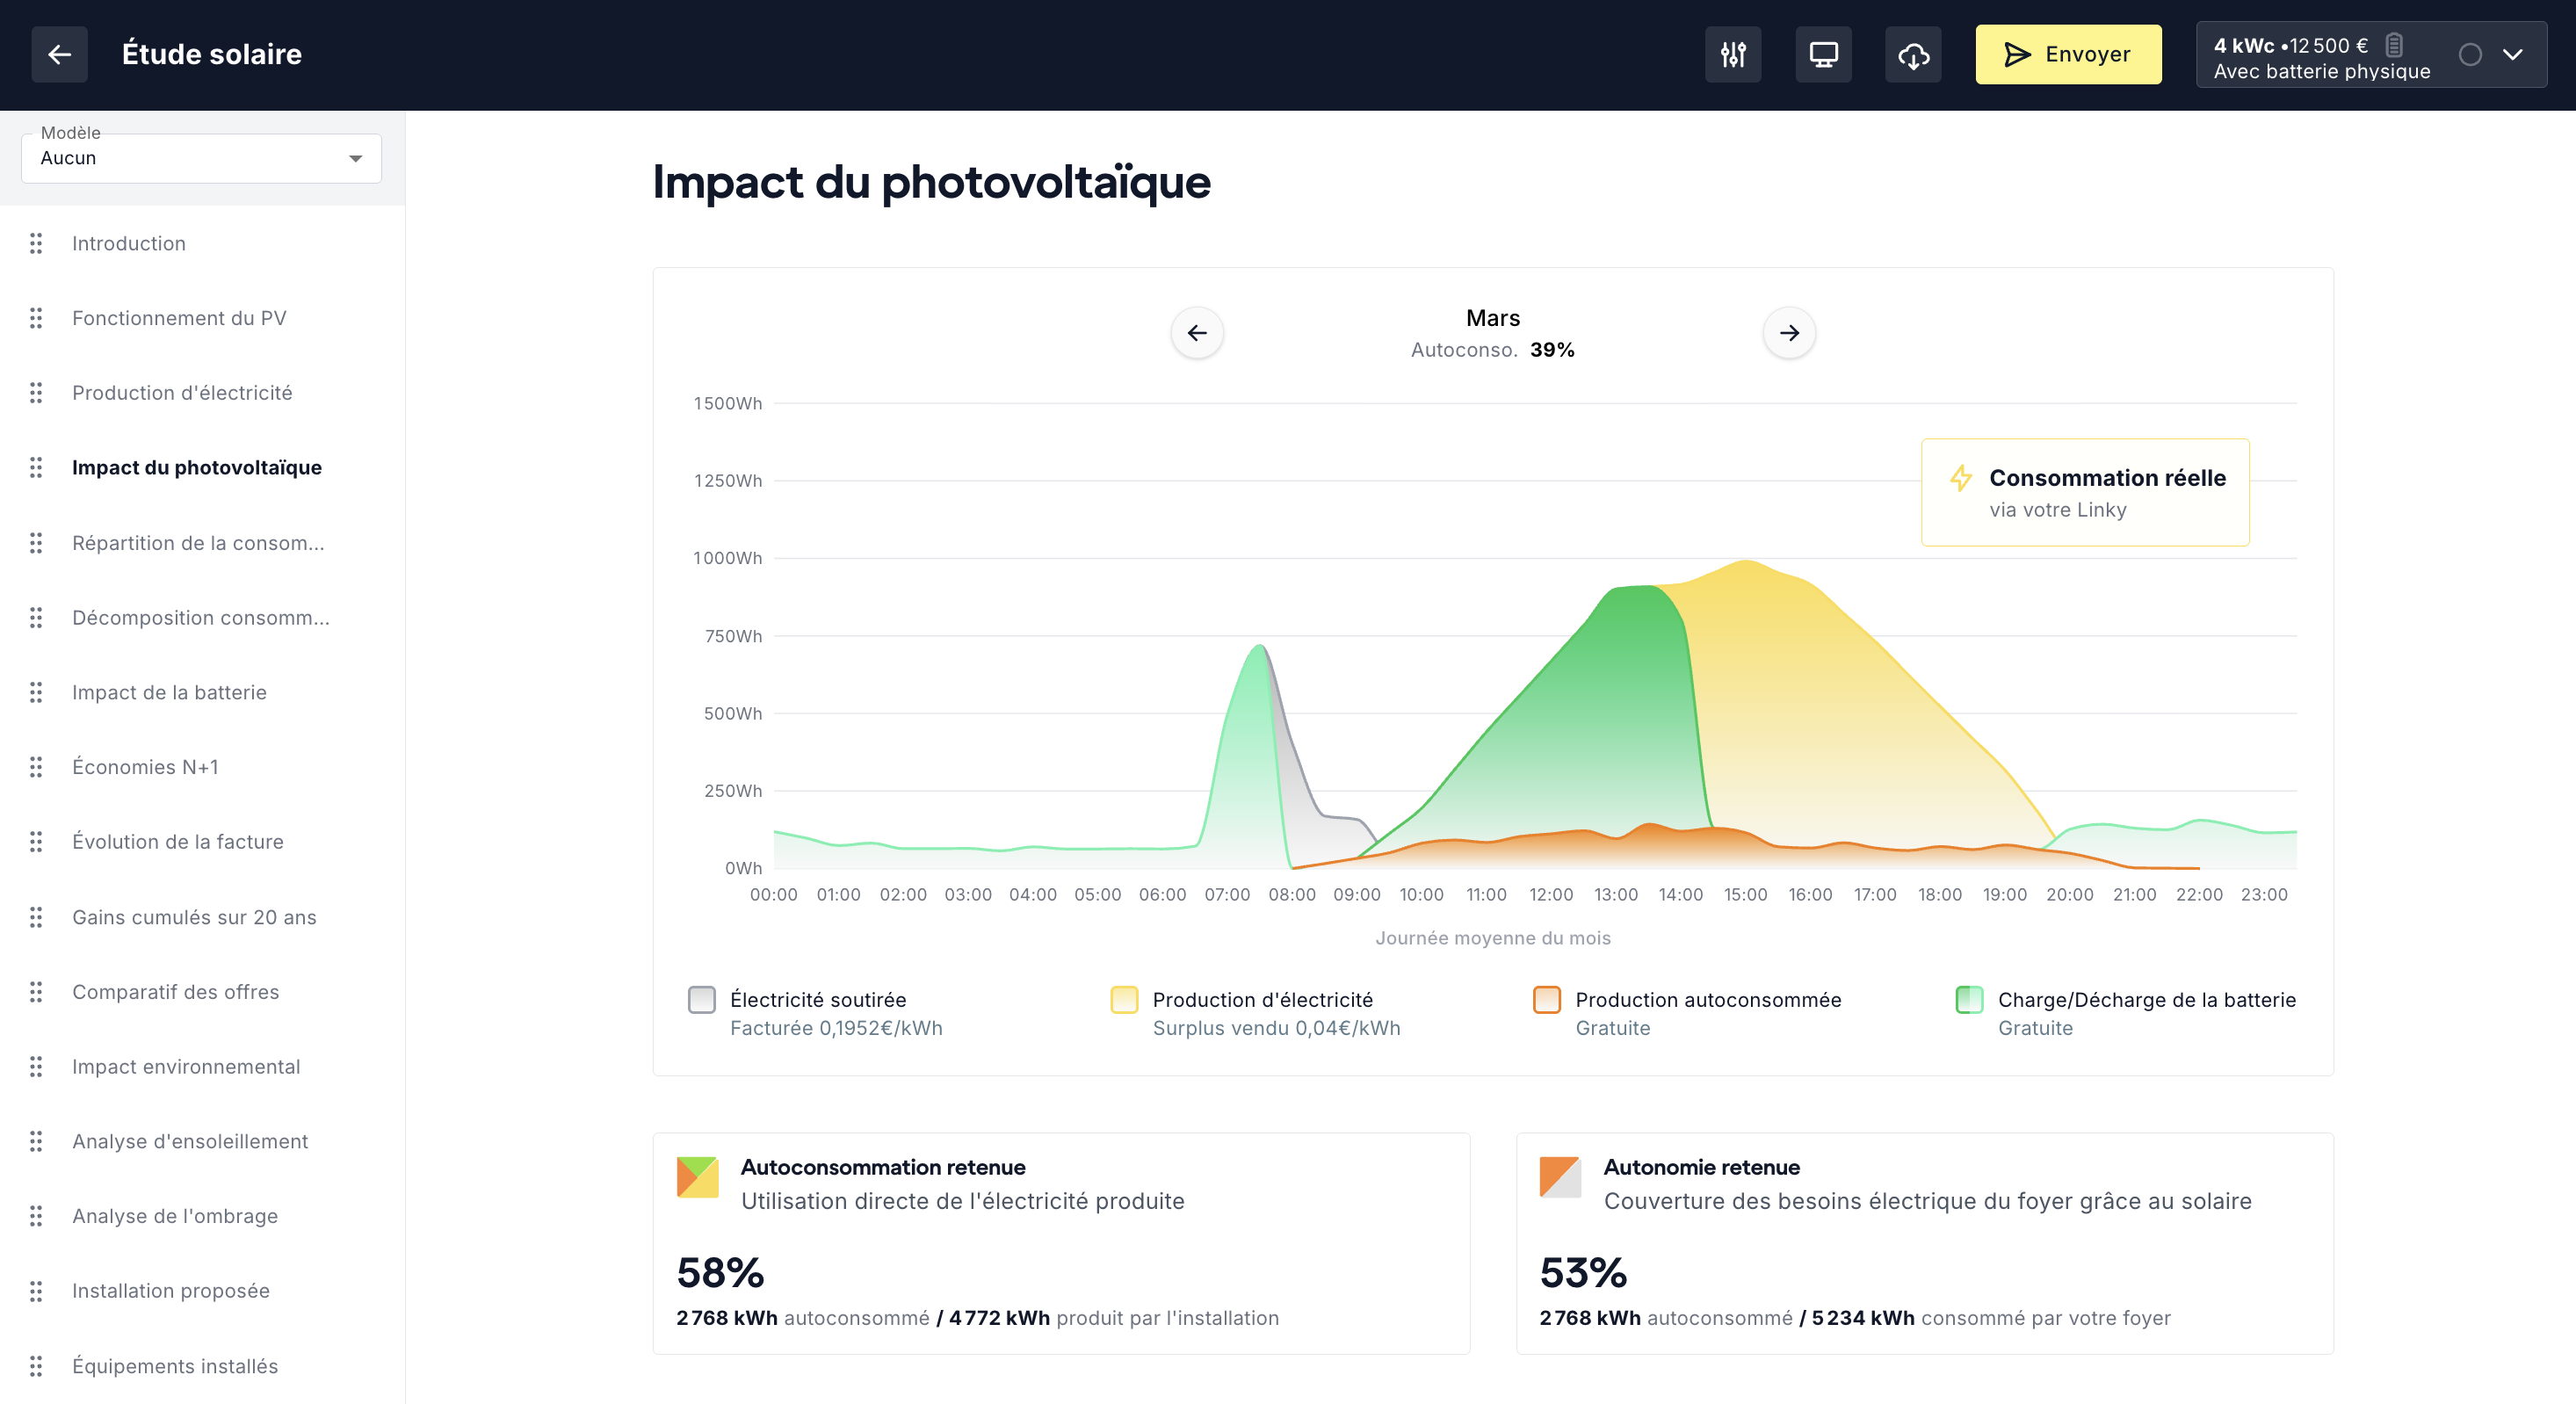Select the offer radio circle in header

coord(2470,54)
